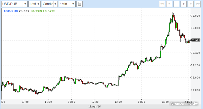Click the 13:30 time axis label

[x=142, y=102]
